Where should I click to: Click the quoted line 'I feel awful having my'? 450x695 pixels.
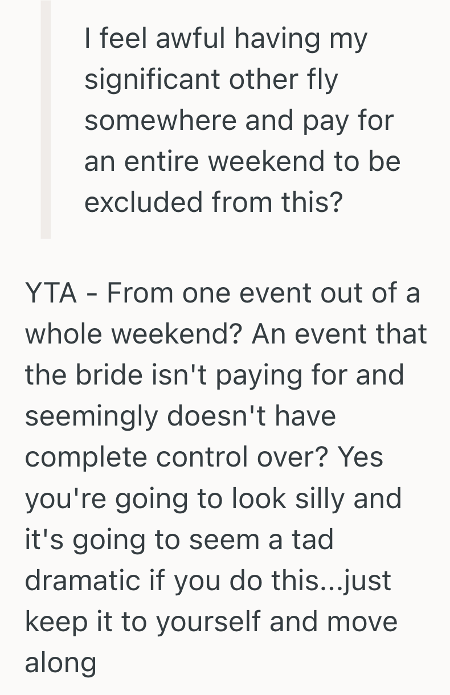pyautogui.click(x=226, y=39)
